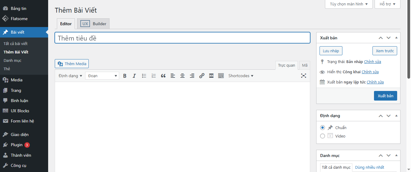Toggle bold formatting in editor toolbar

125,76
